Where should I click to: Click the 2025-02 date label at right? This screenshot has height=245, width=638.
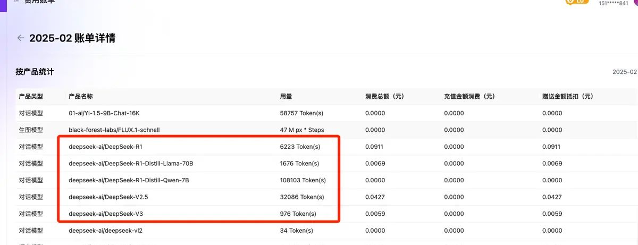[624, 72]
